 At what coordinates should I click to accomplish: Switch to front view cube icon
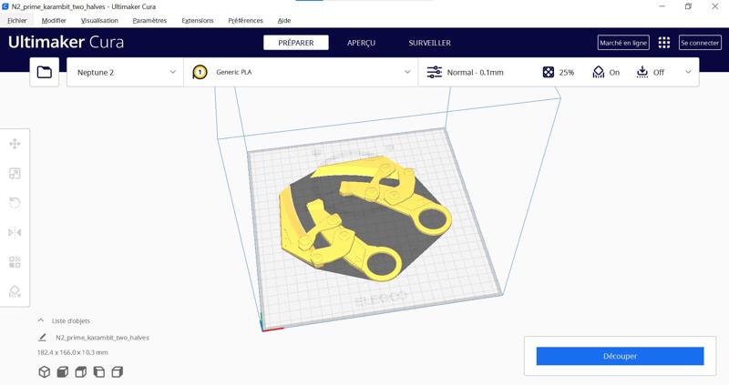[x=62, y=372]
